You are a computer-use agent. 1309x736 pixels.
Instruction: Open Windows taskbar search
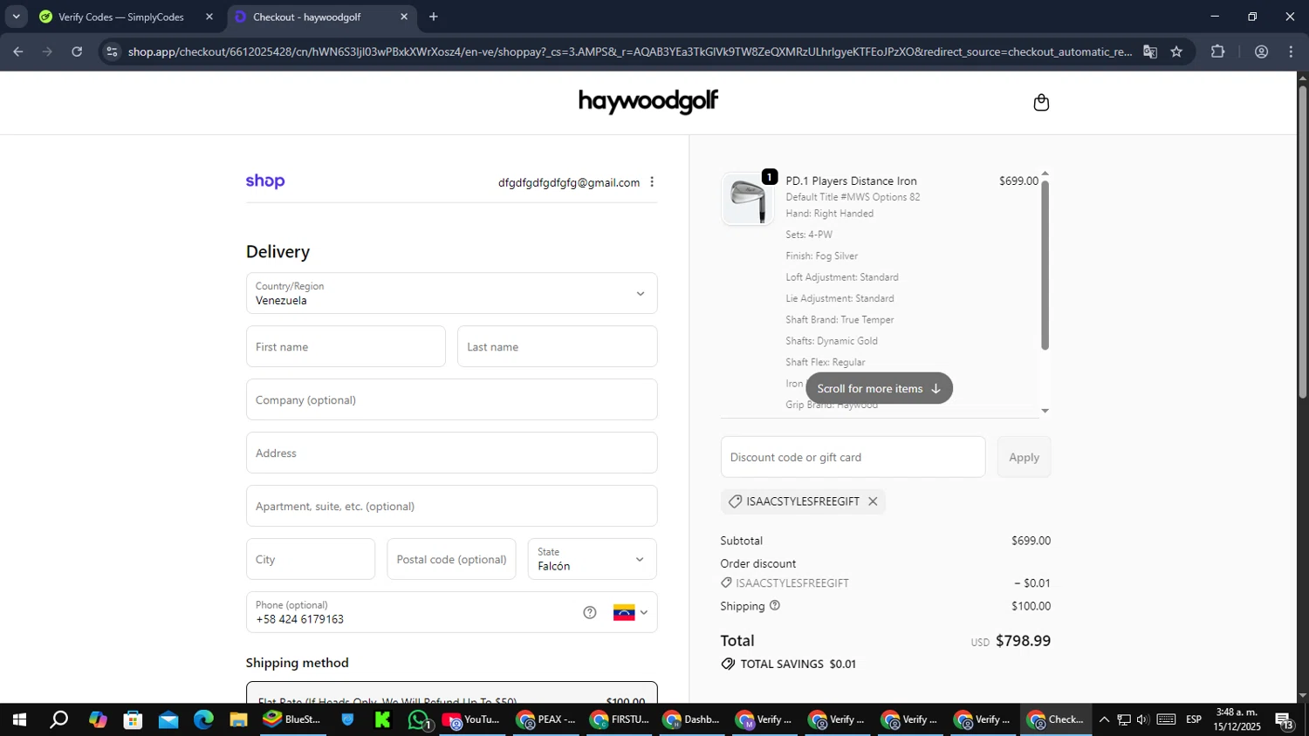point(58,719)
